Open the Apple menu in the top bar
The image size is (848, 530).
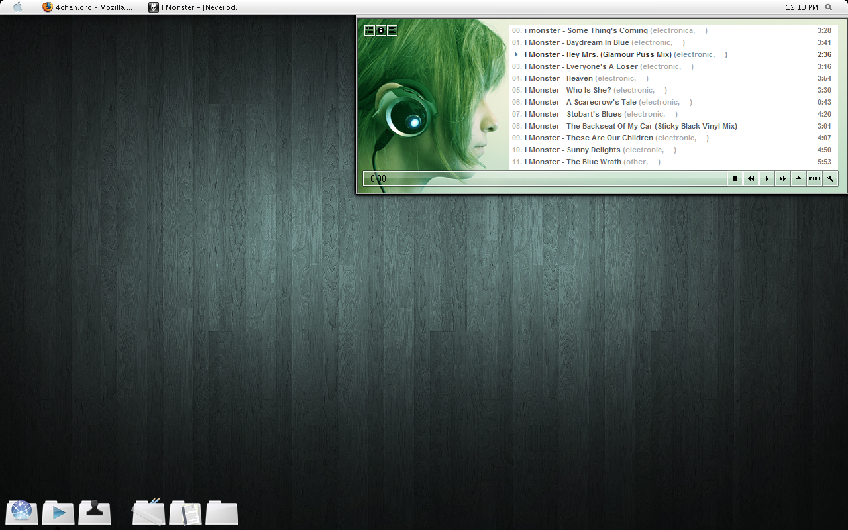pos(18,7)
